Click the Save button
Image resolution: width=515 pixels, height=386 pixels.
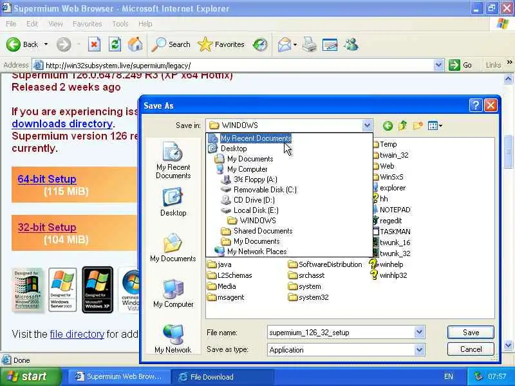click(x=471, y=333)
